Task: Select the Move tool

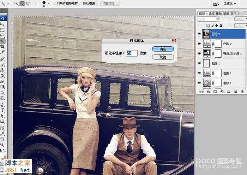Action: [x=2, y=25]
